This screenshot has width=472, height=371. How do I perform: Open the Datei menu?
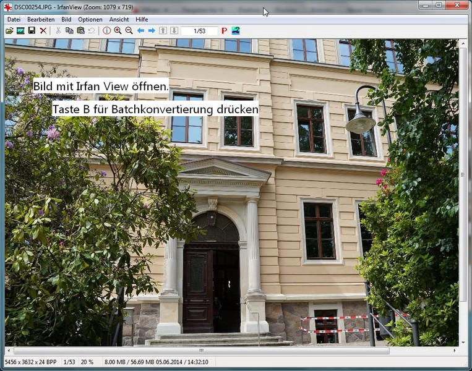pyautogui.click(x=14, y=19)
